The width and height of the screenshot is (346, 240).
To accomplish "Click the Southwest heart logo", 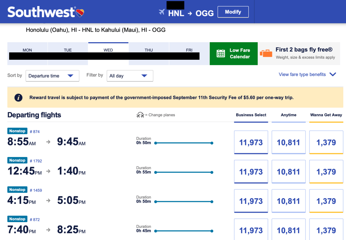I will [x=80, y=13].
